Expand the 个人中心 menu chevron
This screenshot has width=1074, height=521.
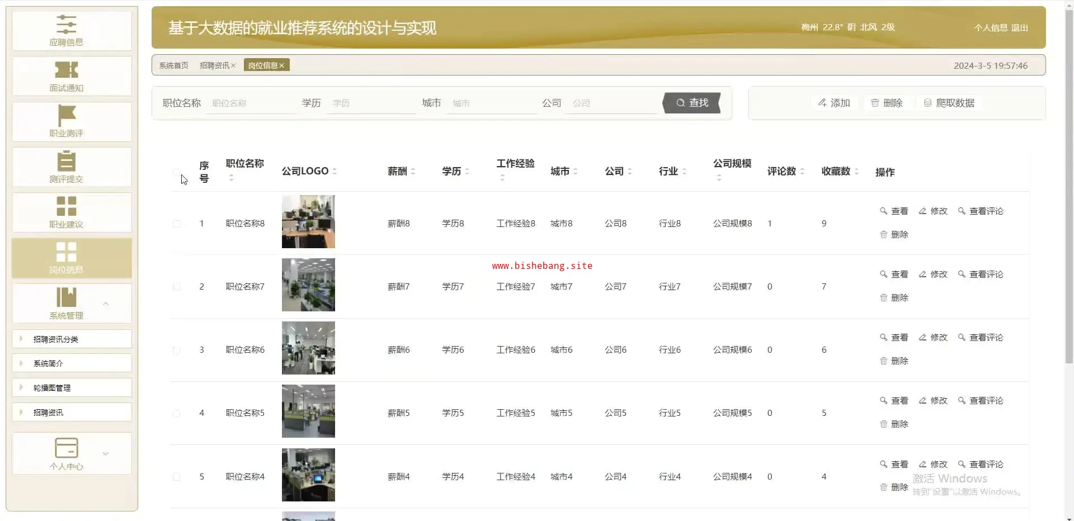pos(106,453)
